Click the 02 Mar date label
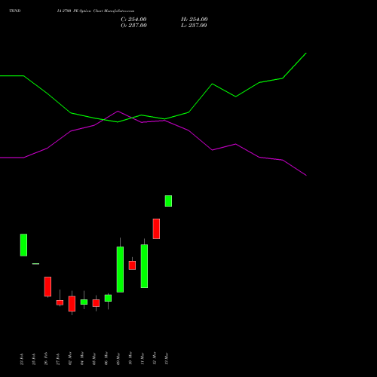This screenshot has height=377, width=377. (70, 358)
